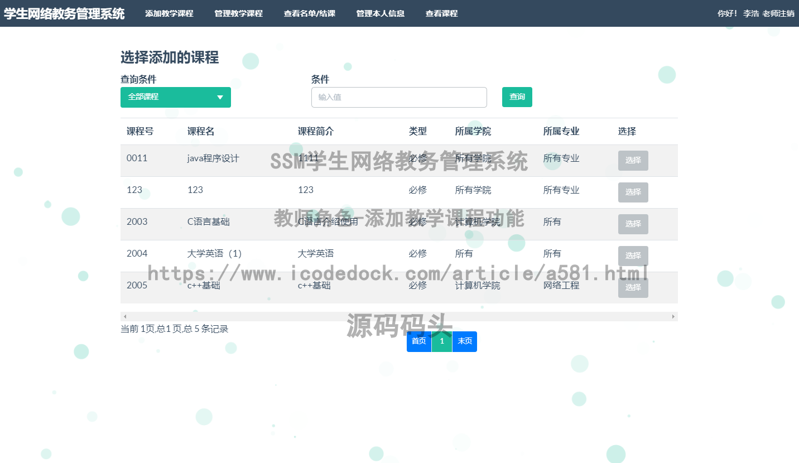This screenshot has width=799, height=463.
Task: Click 选择 button for course 123
Action: (633, 192)
